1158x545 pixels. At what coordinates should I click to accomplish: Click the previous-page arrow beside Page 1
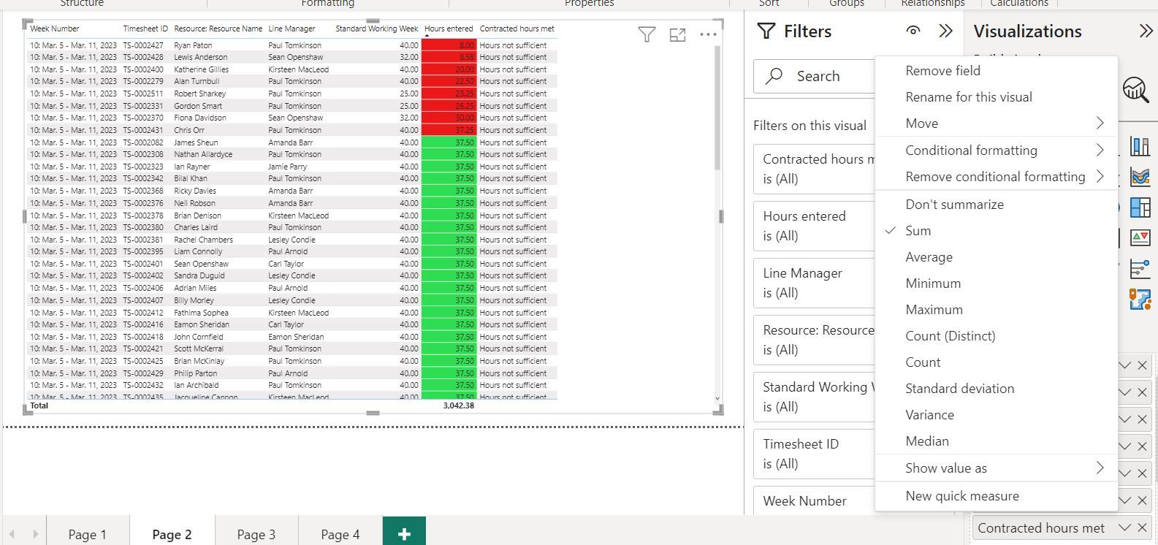click(12, 535)
